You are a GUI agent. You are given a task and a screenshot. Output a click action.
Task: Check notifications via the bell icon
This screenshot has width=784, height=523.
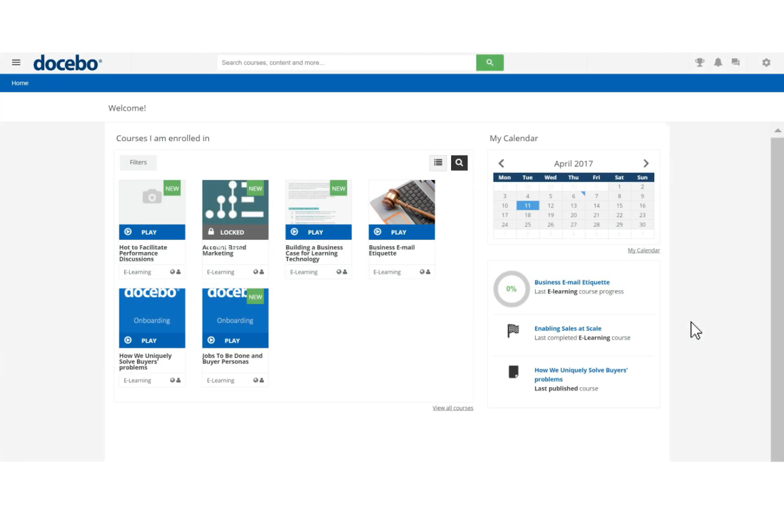click(x=718, y=62)
